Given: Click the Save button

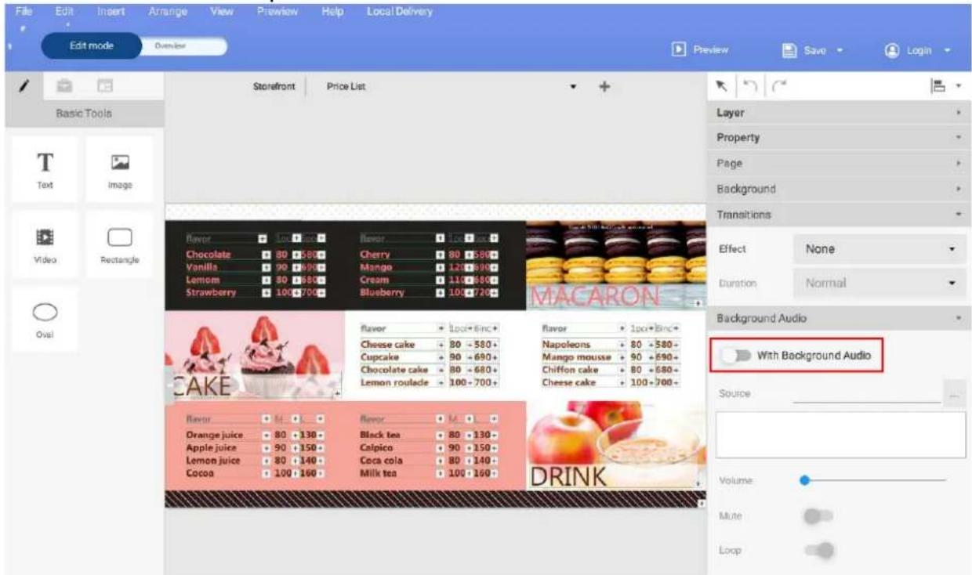Looking at the screenshot, I should pos(814,49).
